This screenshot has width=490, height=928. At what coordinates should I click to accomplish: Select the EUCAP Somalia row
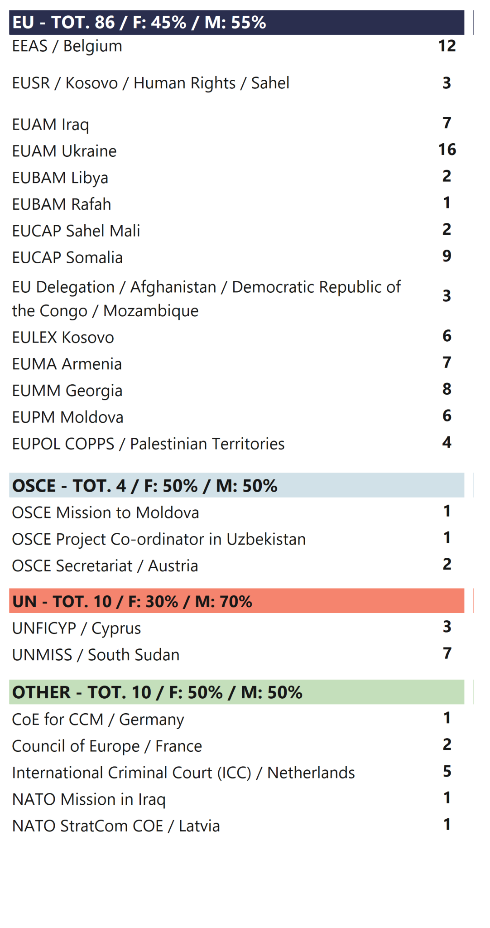pos(67,258)
